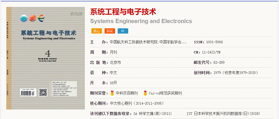The image size is (279, 119).
Task: Click the medal icon beside 中科双百期刊
Action: click(x=112, y=93)
